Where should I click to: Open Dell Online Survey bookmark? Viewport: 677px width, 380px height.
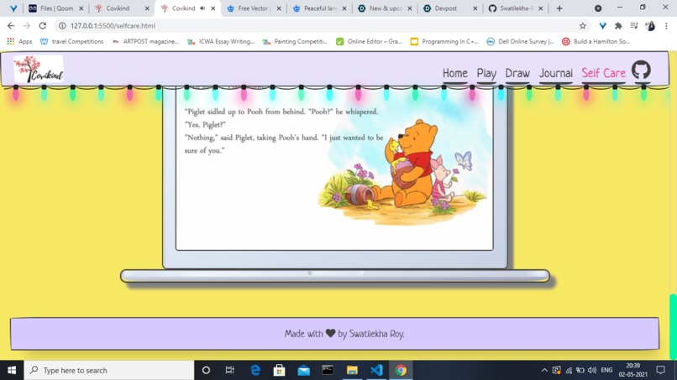[x=520, y=41]
